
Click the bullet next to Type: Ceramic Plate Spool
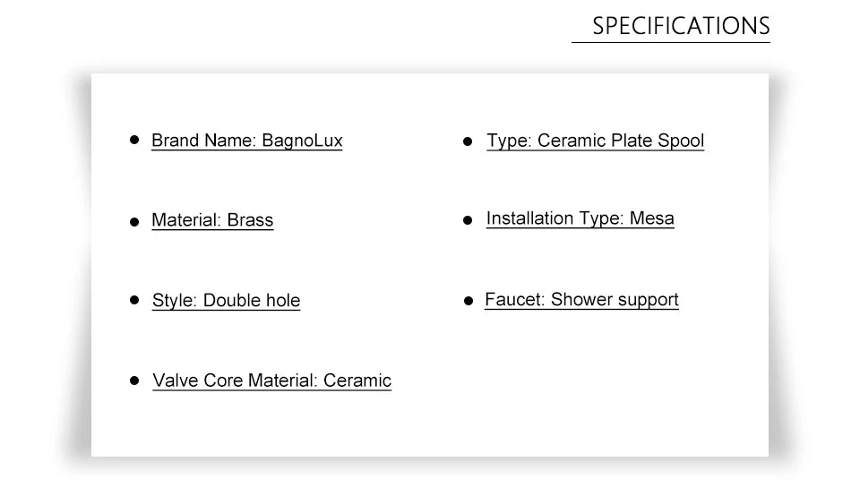(468, 141)
